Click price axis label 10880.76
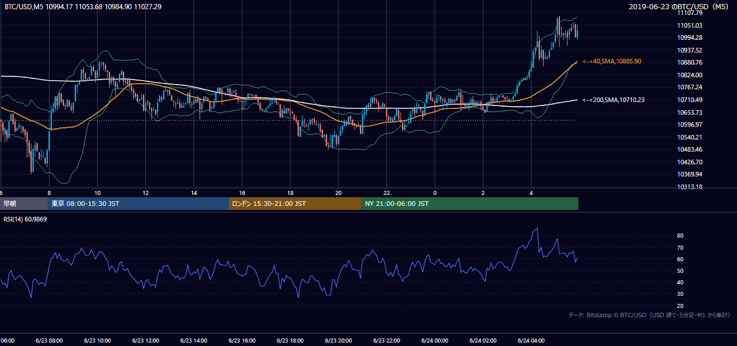Image resolution: width=737 pixels, height=346 pixels. point(690,62)
